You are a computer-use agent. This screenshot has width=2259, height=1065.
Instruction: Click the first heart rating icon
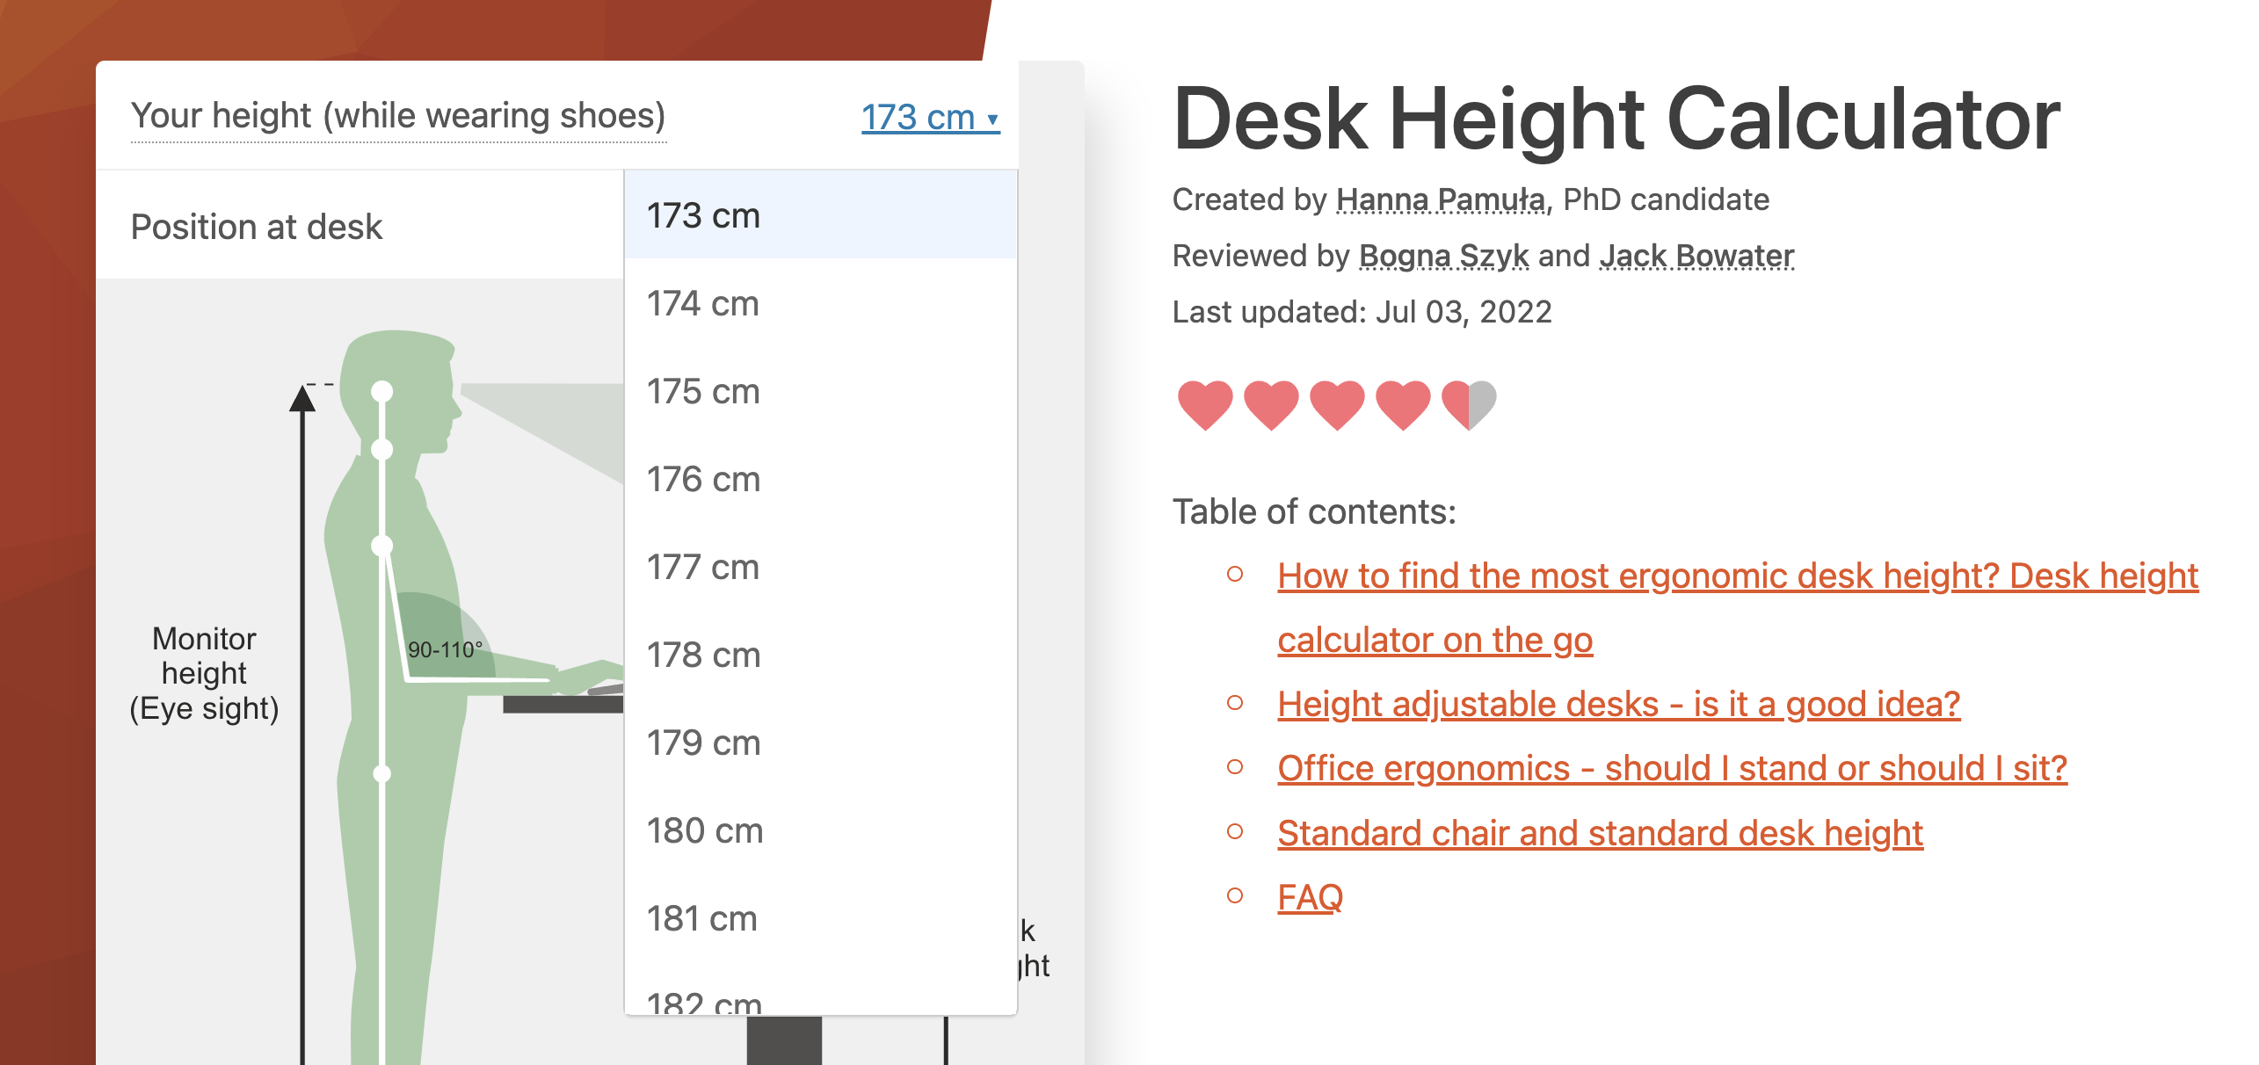[1204, 405]
